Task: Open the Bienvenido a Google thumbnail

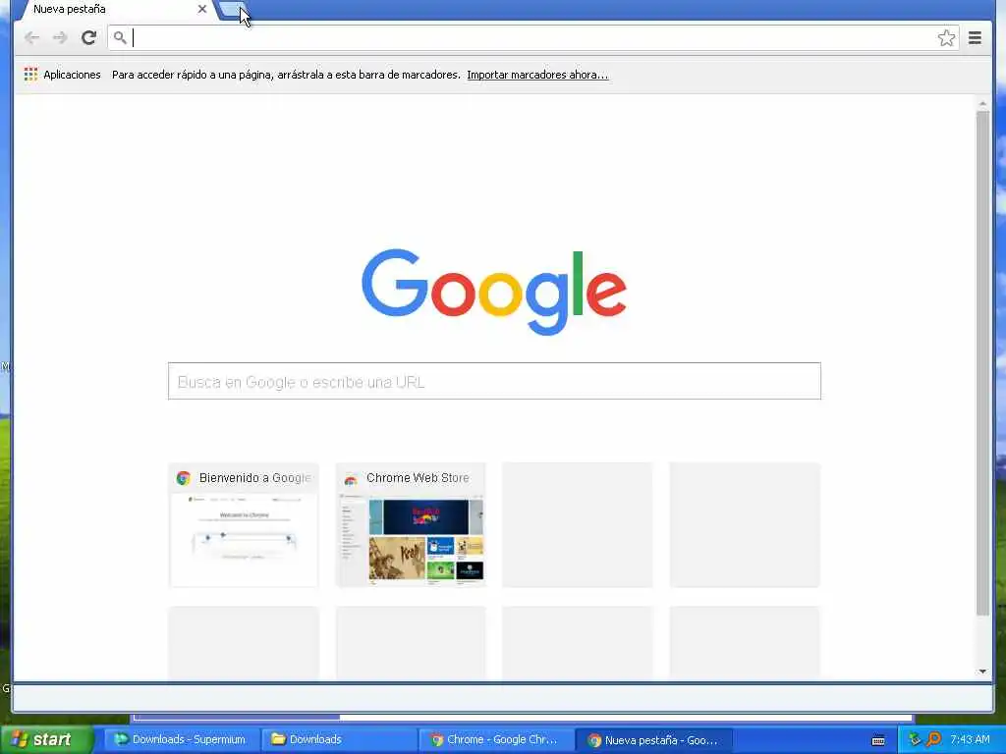Action: pos(244,524)
